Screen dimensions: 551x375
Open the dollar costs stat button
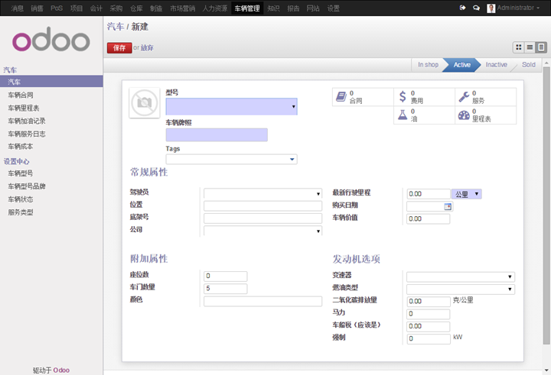point(424,97)
